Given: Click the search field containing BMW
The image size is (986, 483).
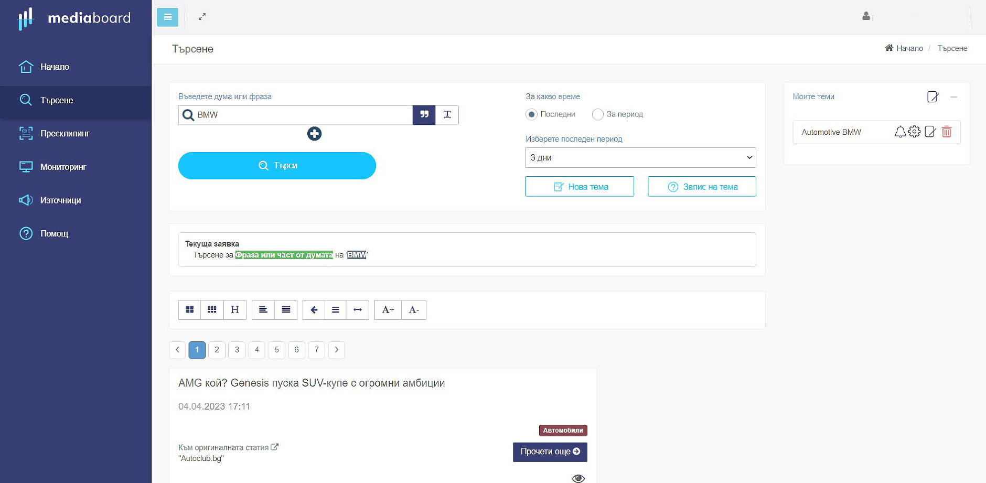Looking at the screenshot, I should click(x=295, y=115).
